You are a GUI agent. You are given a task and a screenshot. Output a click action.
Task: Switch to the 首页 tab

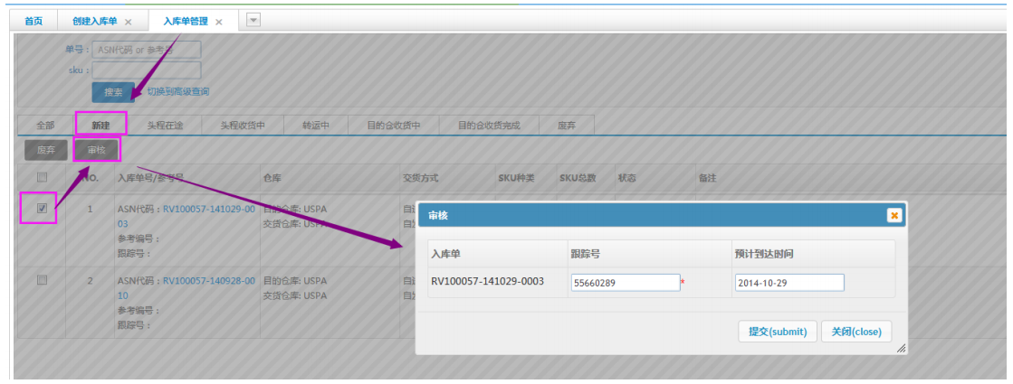(33, 21)
